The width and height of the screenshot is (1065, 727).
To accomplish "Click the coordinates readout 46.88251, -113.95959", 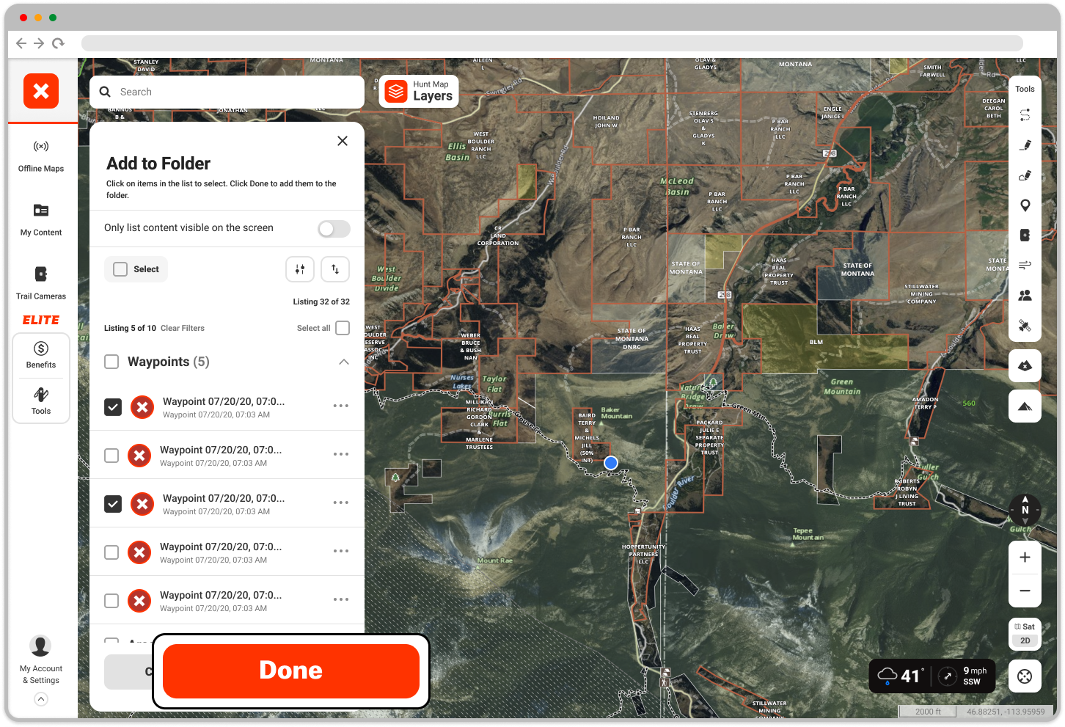I will tap(1006, 712).
